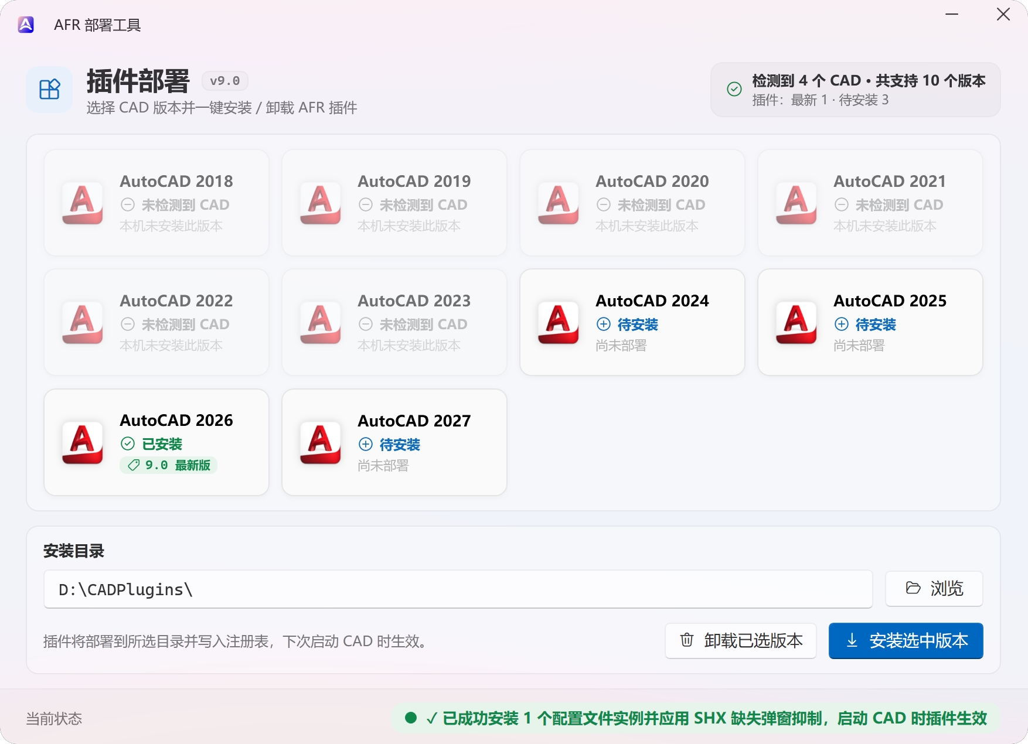Click the 选择 CAD 版本并一键安装 subtitle
Image resolution: width=1028 pixels, height=744 pixels.
pyautogui.click(x=222, y=108)
